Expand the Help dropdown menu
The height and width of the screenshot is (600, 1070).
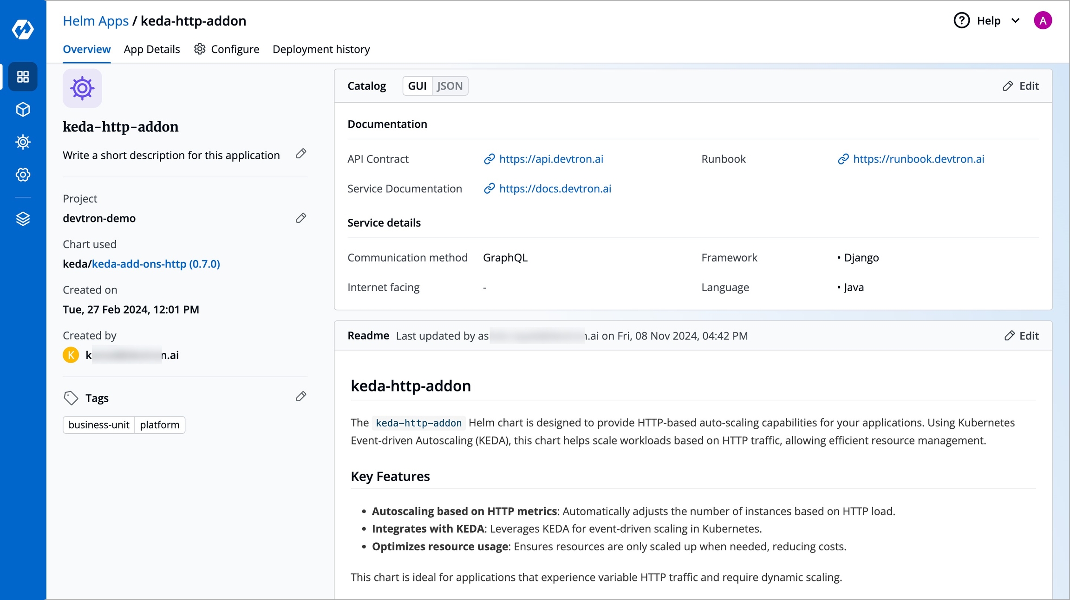[x=988, y=21]
